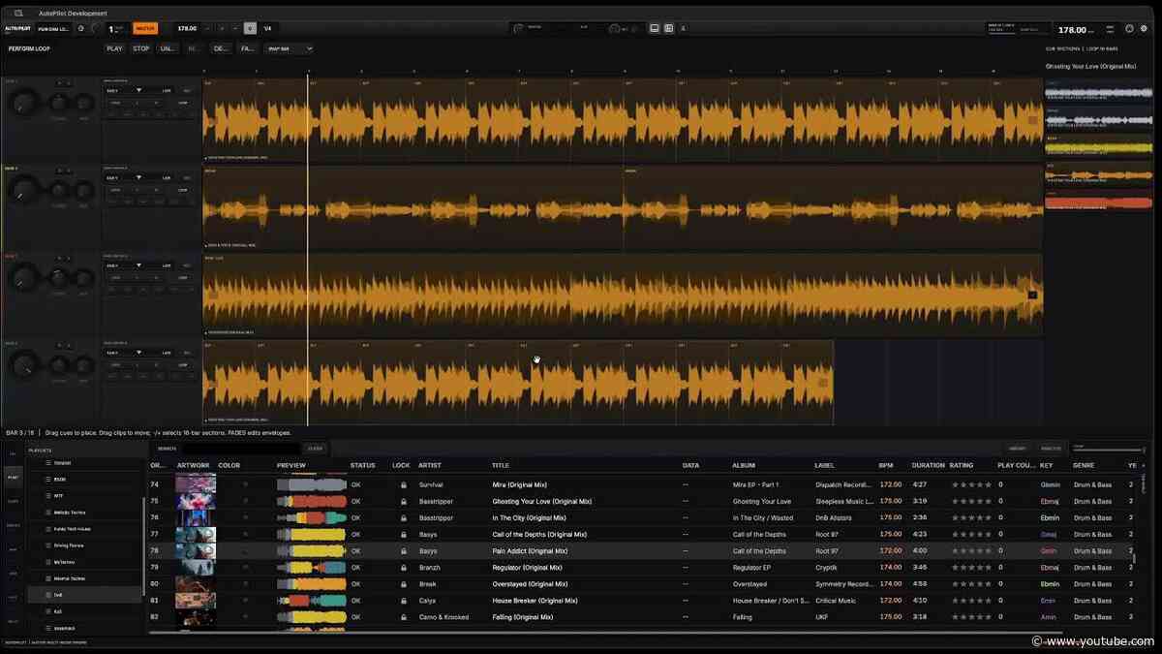Screen dimensions: 1162x654
Task: Expand the EASY dropdown arrow on the third deck
Action: 138,265
